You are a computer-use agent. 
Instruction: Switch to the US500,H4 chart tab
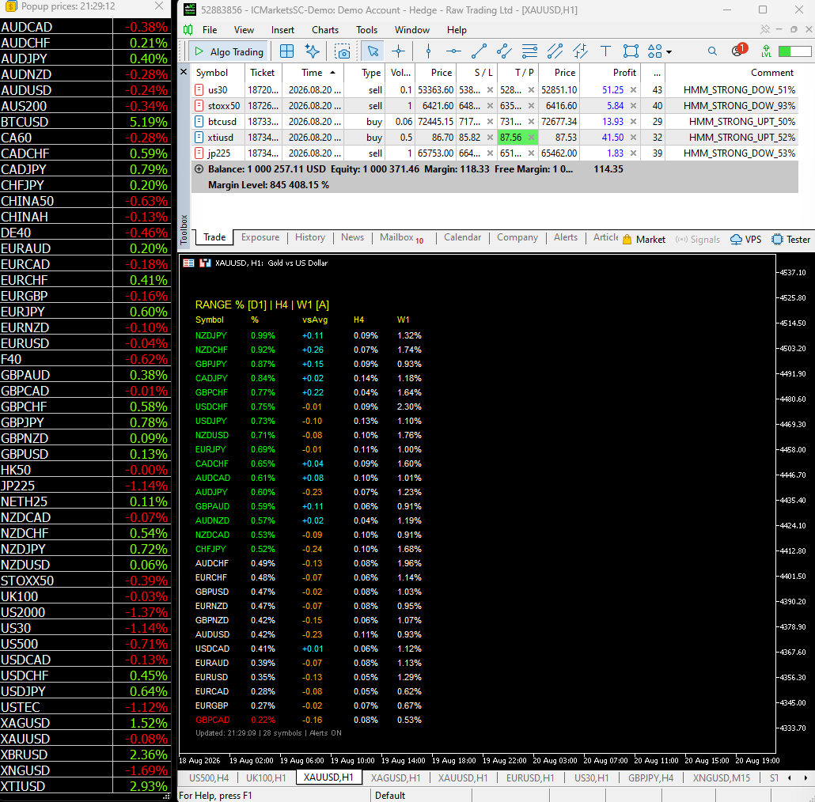point(208,777)
